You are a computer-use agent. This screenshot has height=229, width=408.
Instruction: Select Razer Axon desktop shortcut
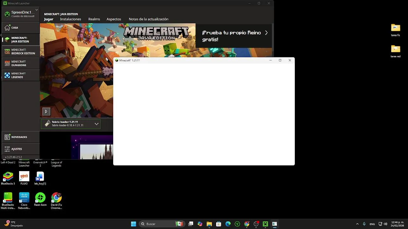click(x=40, y=200)
